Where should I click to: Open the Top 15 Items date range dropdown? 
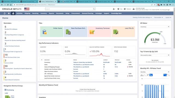[x=155, y=55]
